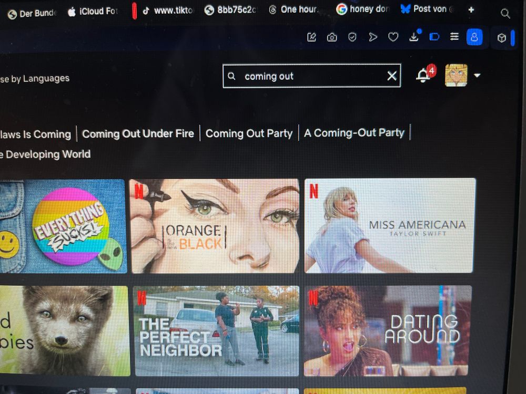
Task: Open Browse by Languages link
Action: [35, 79]
